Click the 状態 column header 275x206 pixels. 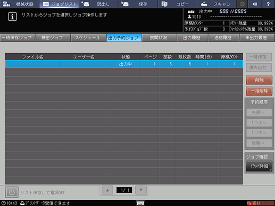tap(126, 57)
